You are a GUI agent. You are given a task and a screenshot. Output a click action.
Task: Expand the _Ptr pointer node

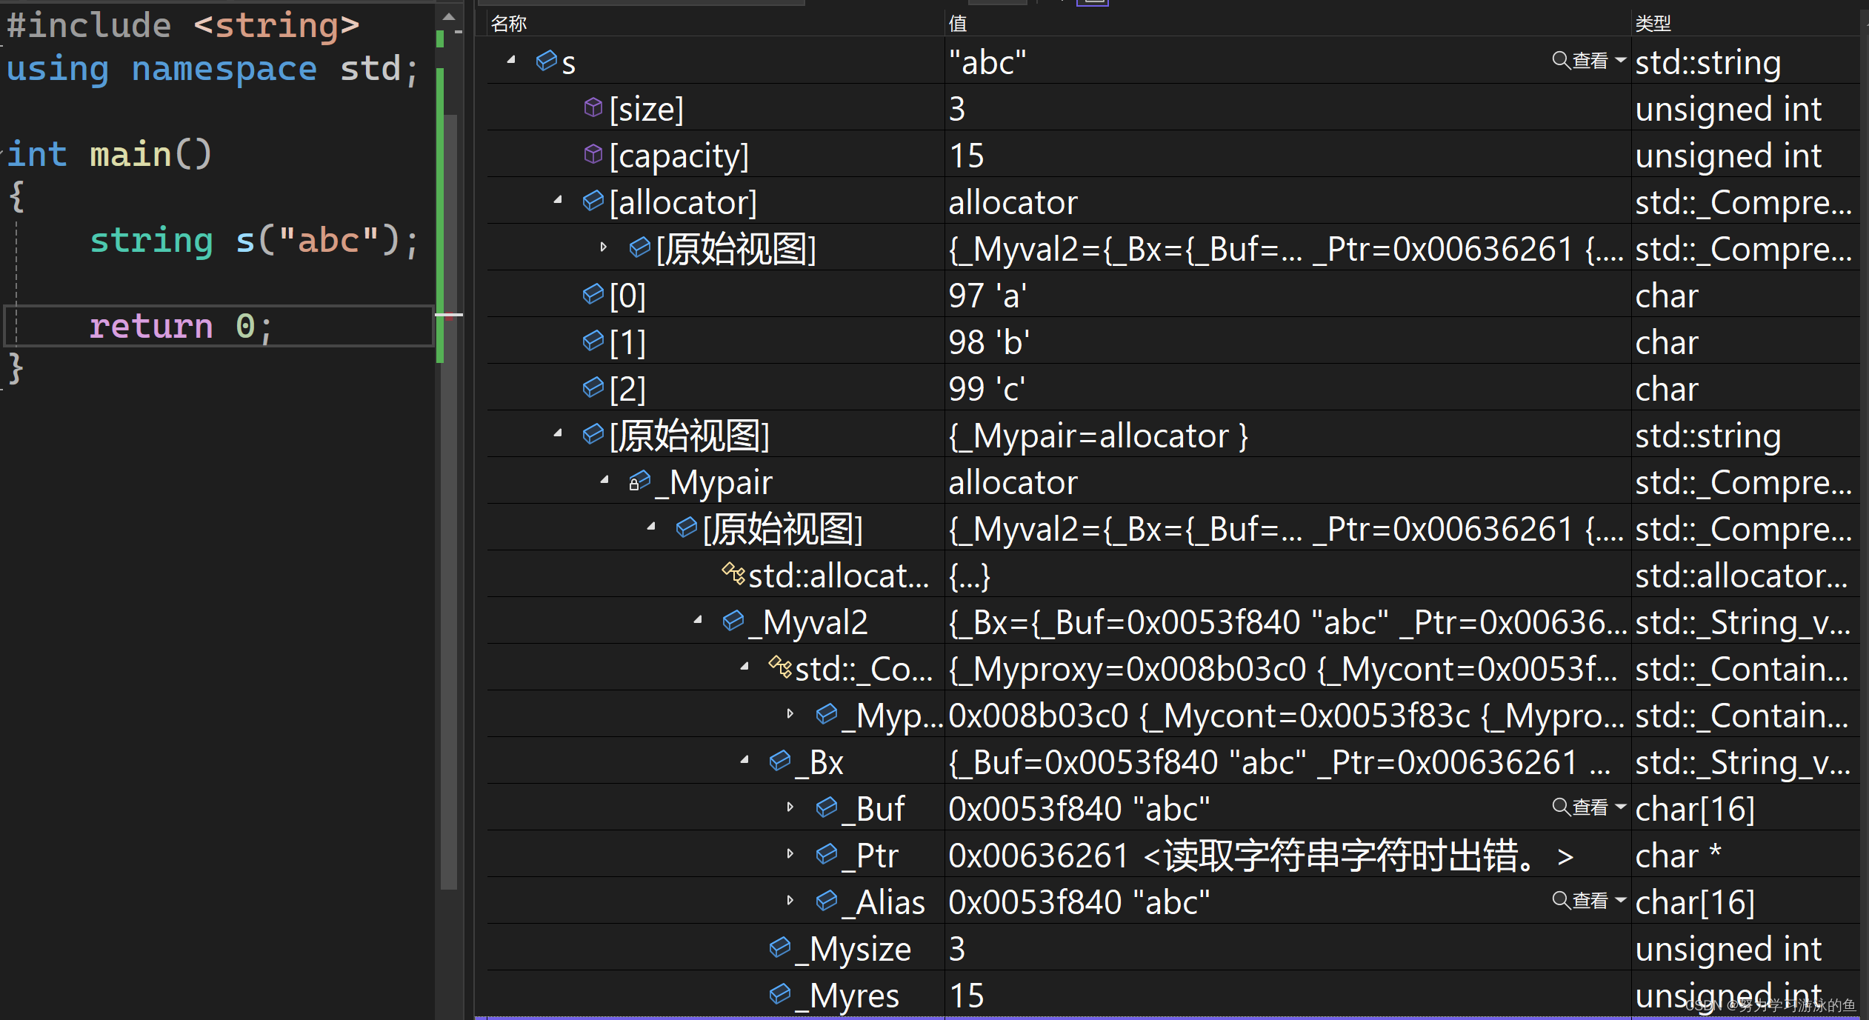tap(790, 853)
